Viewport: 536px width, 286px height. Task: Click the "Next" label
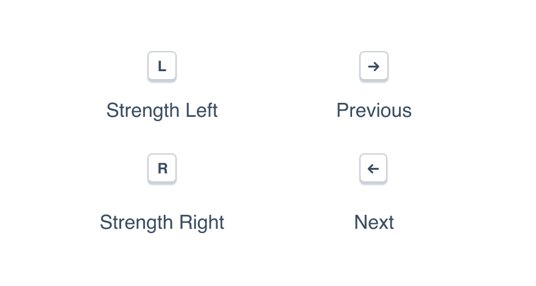[374, 222]
